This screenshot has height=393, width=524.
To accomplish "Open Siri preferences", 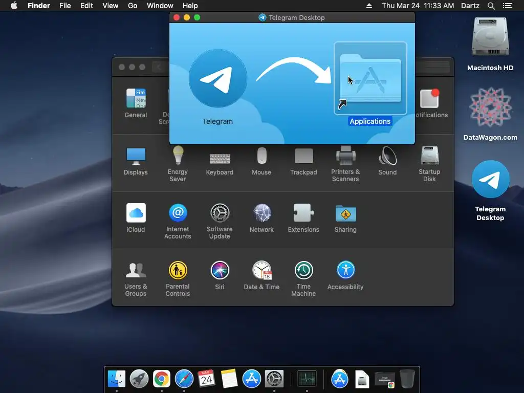I will point(220,276).
